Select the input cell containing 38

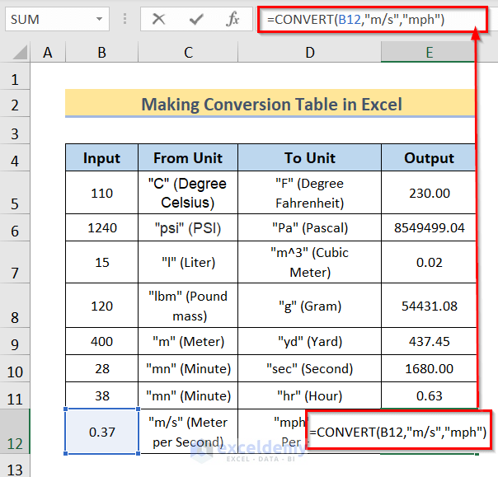pos(101,395)
